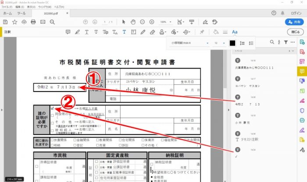Filter comments using the funnel icon
This screenshot has width=307, height=182.
tap(286, 42)
